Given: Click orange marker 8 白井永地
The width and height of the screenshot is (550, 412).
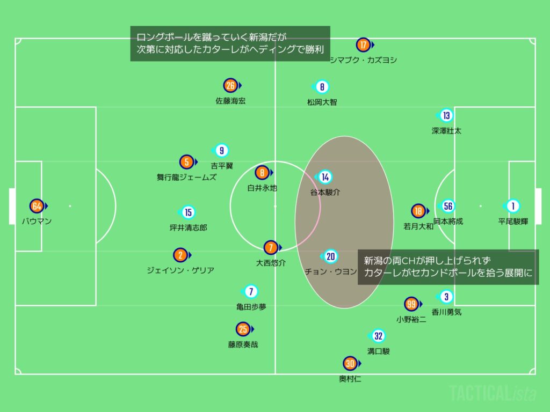Looking at the screenshot, I should pyautogui.click(x=262, y=173).
